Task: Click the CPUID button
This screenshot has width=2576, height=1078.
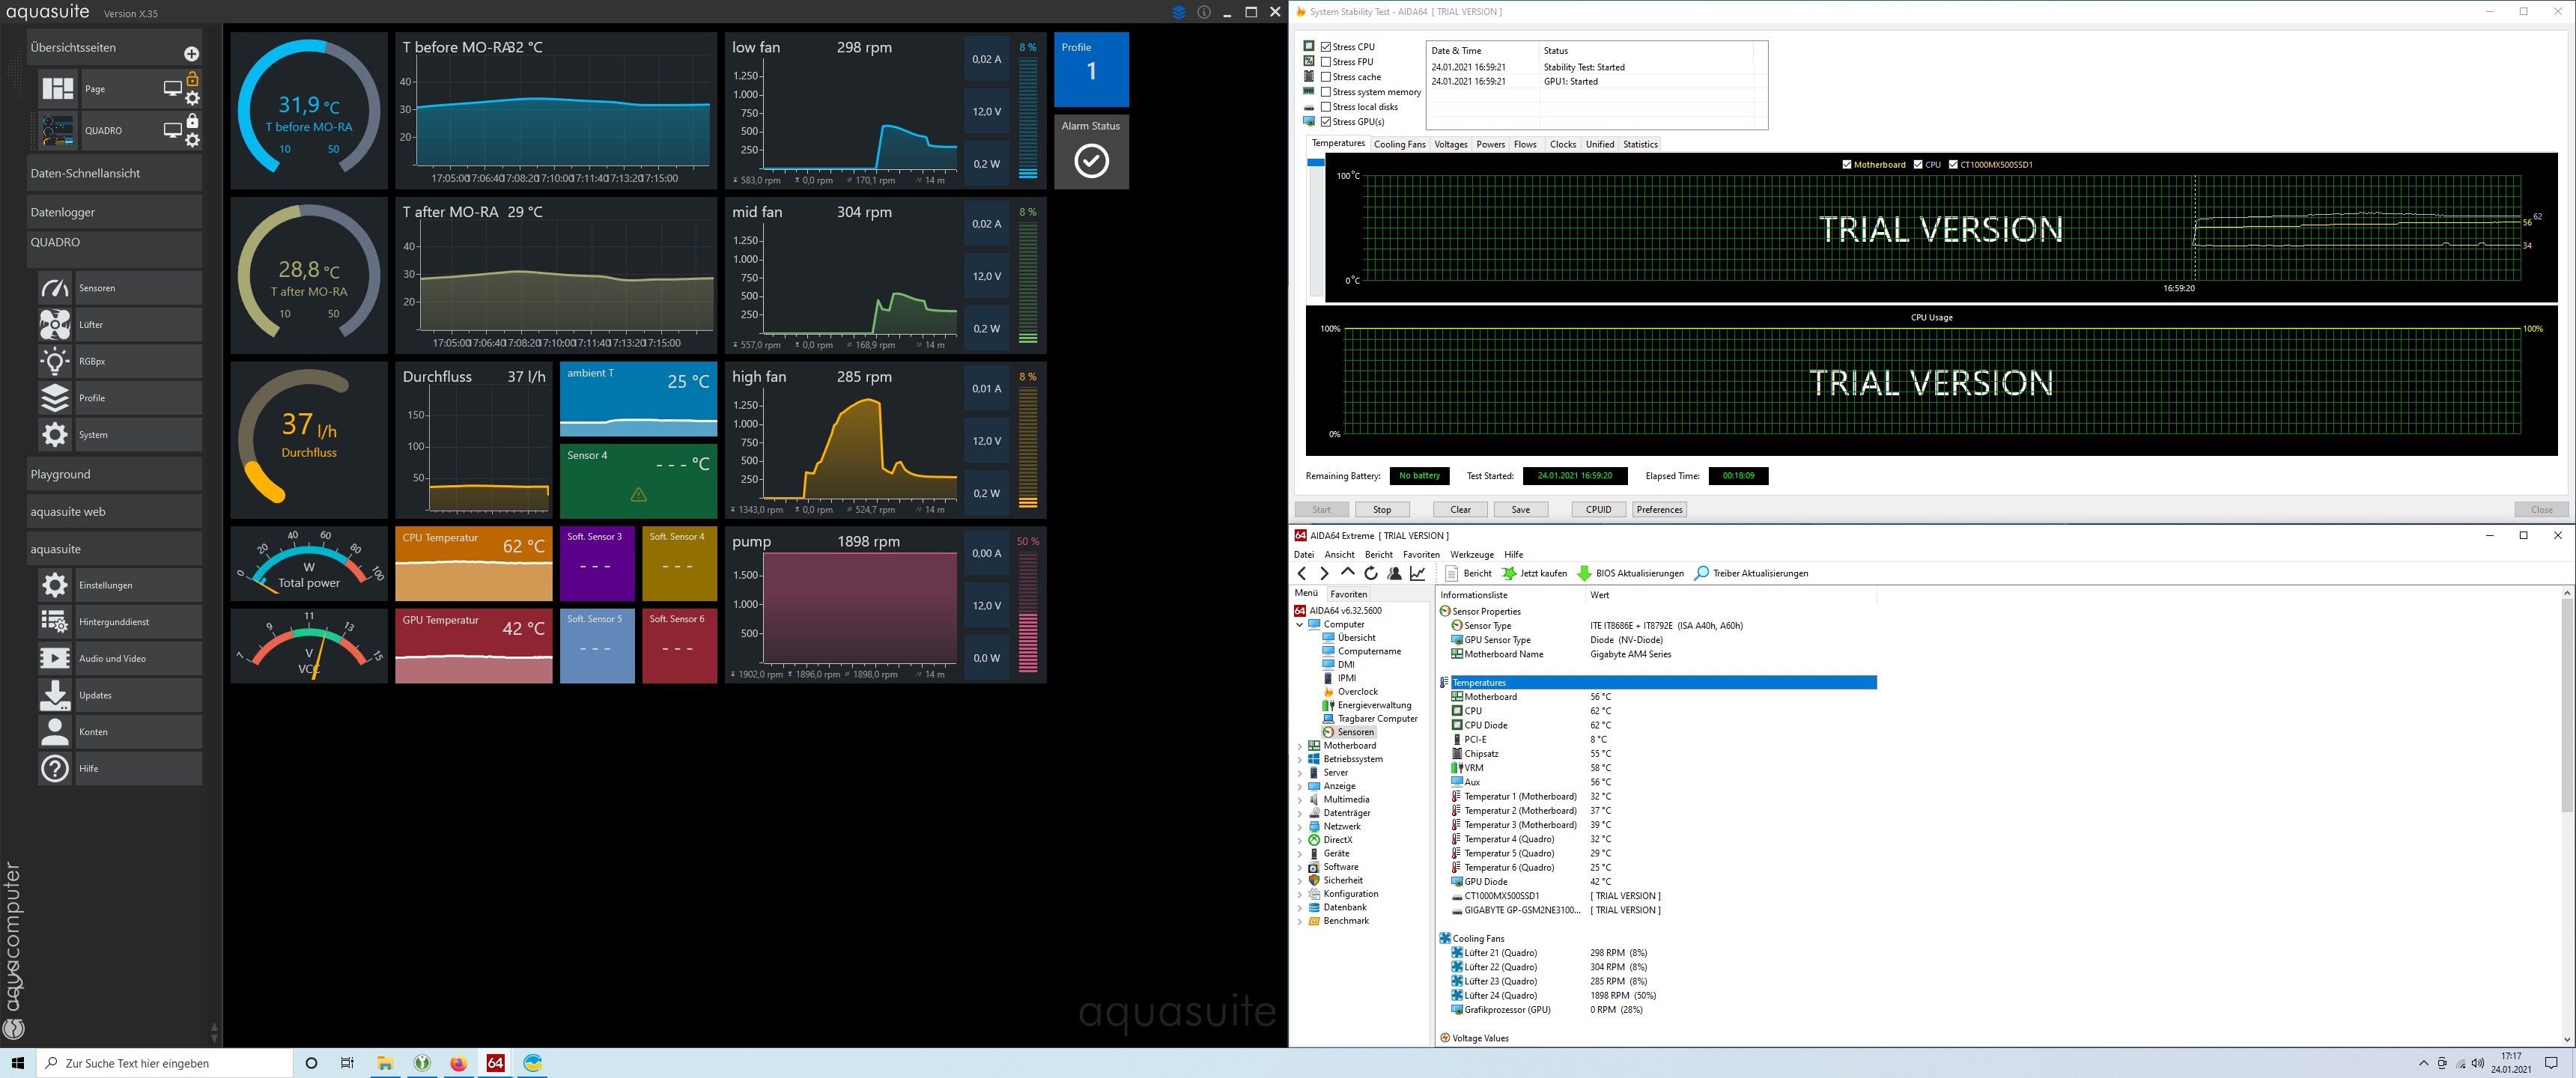Action: click(1598, 510)
